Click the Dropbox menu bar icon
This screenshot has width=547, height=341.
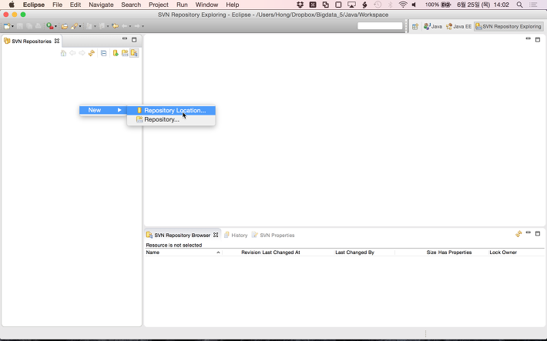(300, 5)
